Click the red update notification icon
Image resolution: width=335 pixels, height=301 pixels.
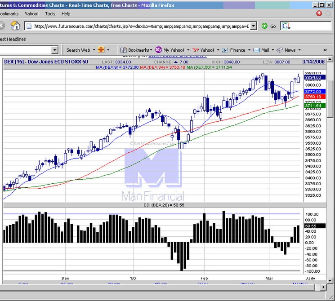point(319,13)
